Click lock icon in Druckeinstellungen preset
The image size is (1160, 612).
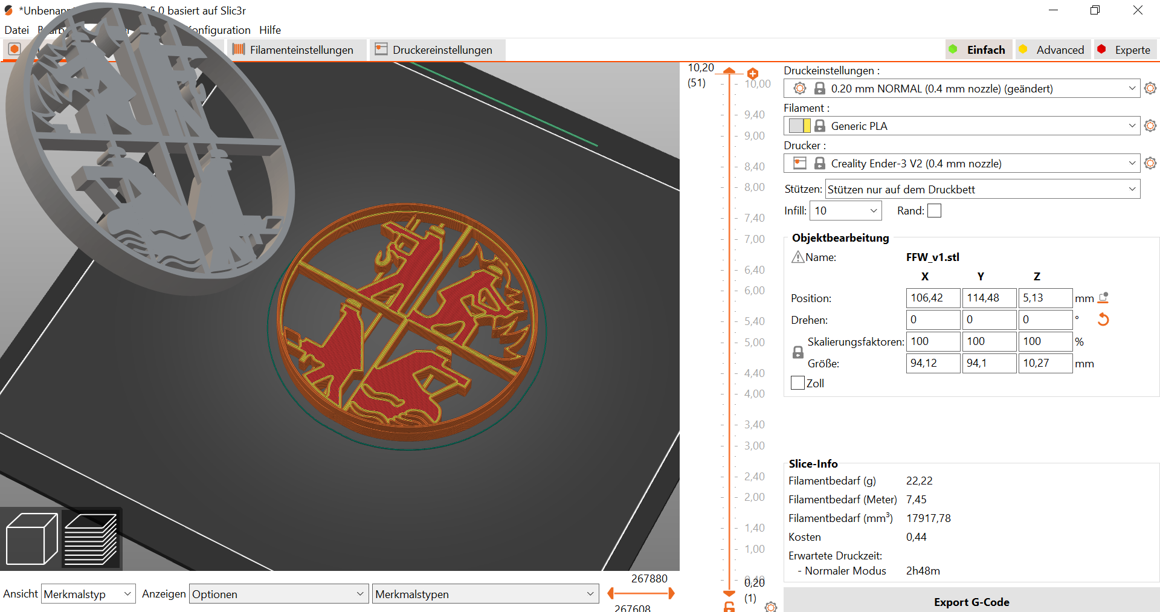pos(820,88)
